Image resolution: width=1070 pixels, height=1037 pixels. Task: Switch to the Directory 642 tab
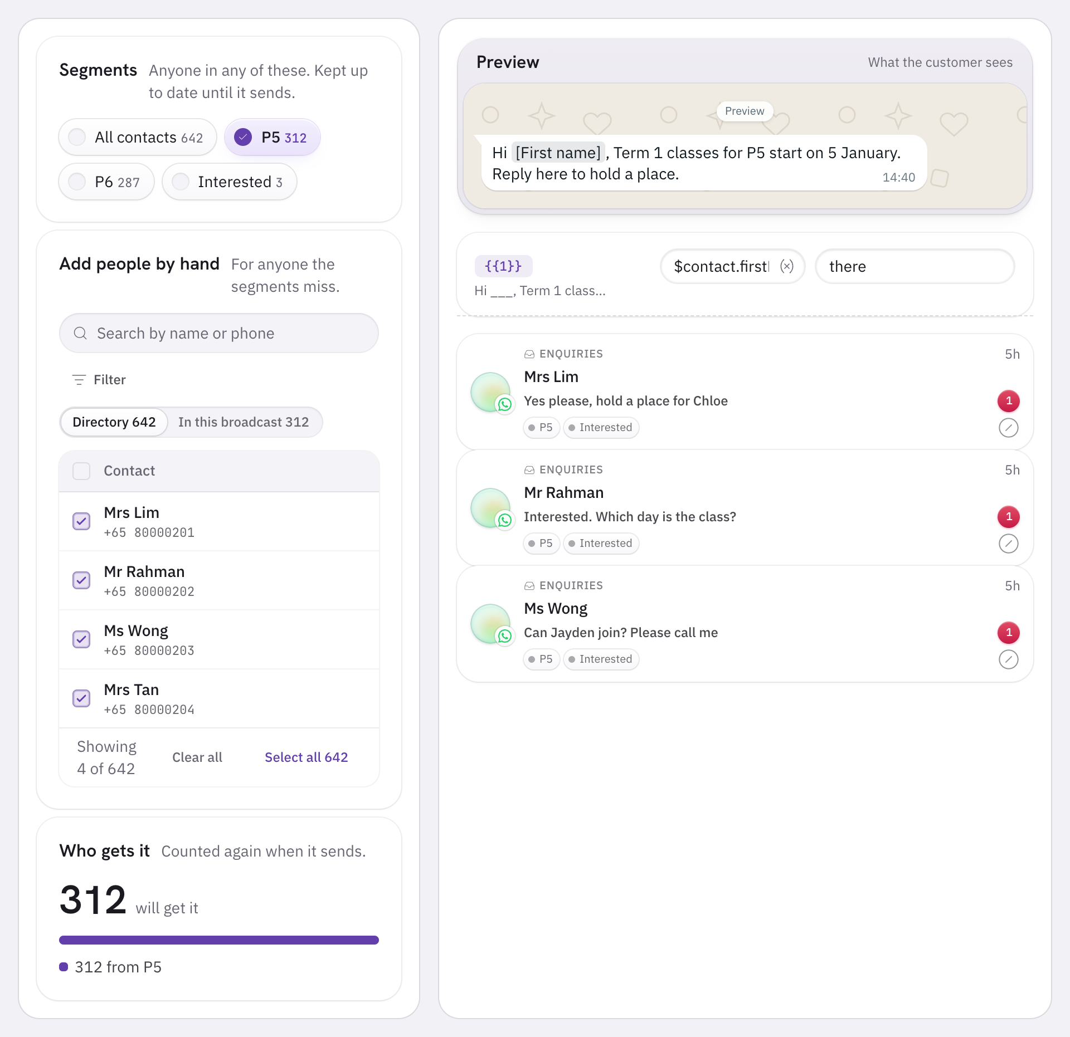click(x=114, y=422)
